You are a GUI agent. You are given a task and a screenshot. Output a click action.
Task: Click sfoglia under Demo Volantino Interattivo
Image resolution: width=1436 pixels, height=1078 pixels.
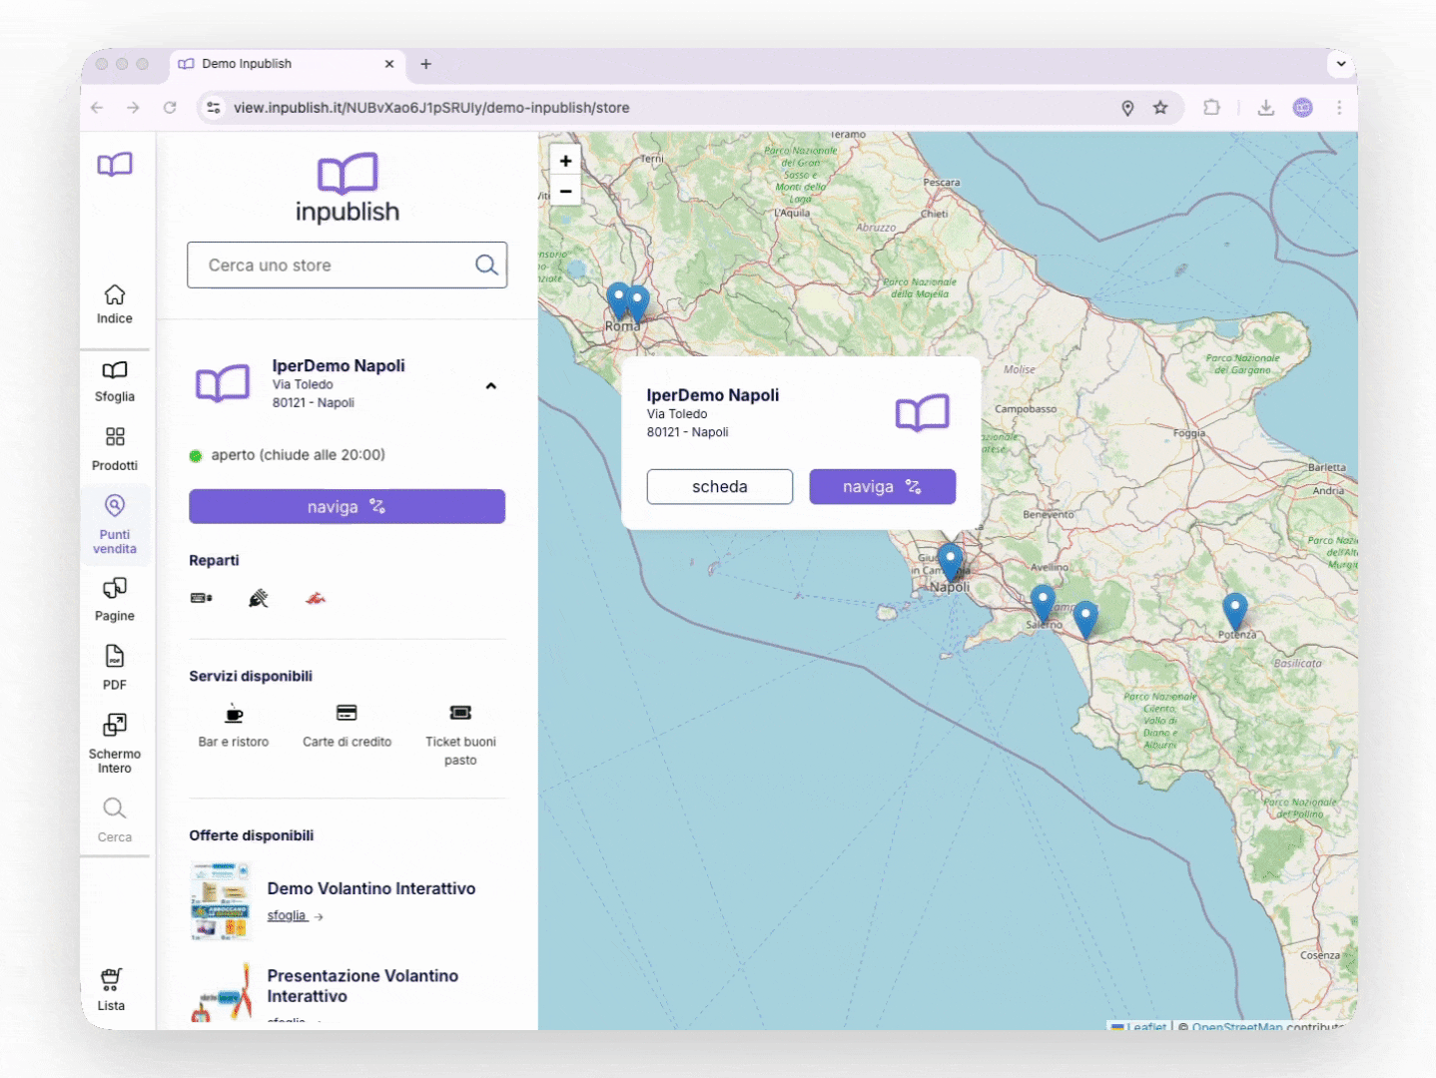pos(288,915)
